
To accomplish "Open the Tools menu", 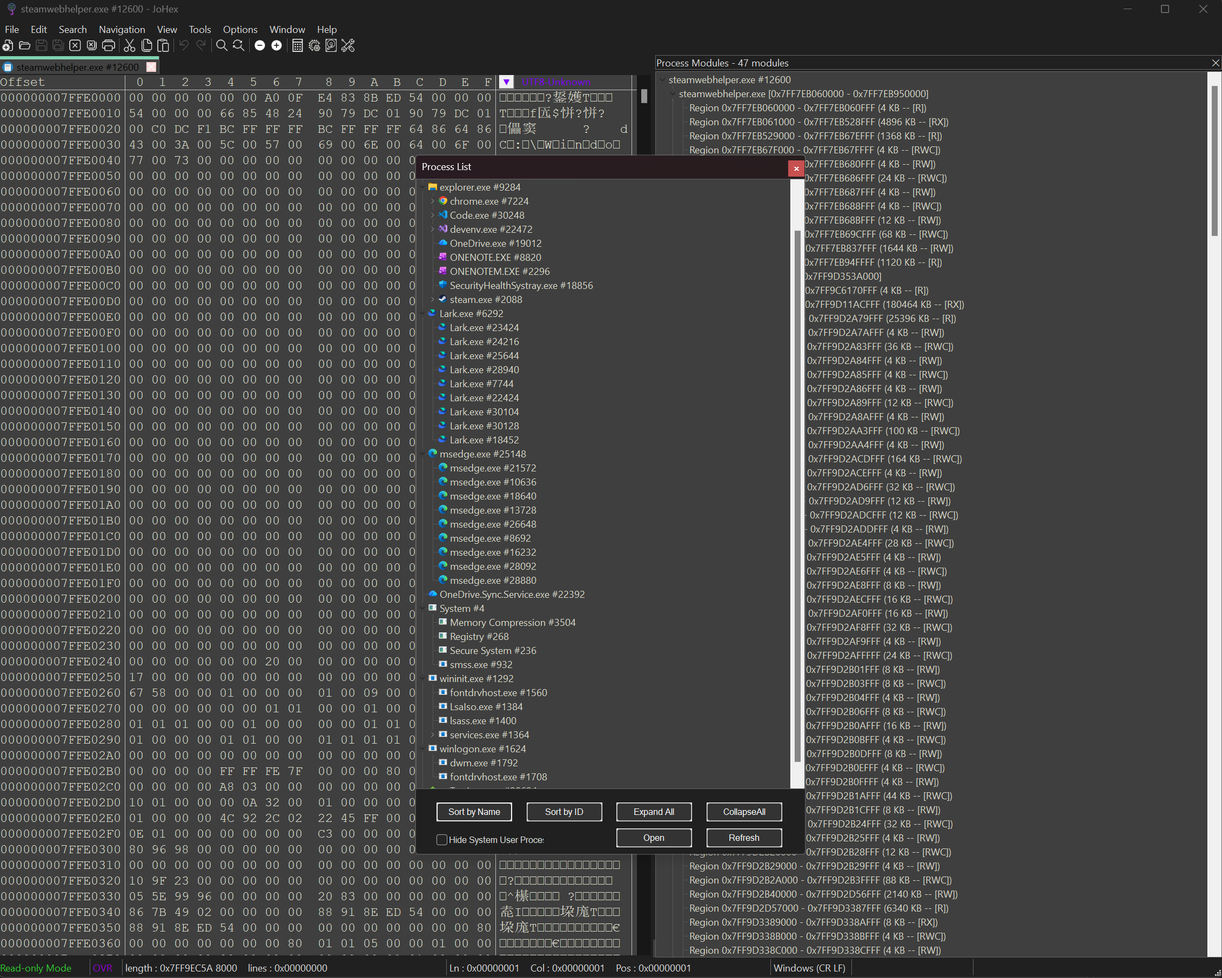I will [x=199, y=30].
